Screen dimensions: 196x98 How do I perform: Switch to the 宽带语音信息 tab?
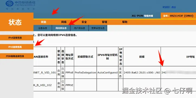point(98,28)
